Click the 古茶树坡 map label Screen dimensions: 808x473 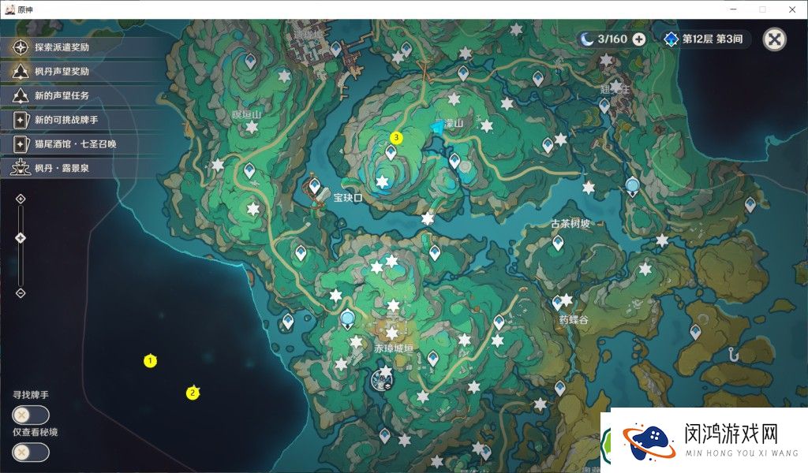(570, 223)
